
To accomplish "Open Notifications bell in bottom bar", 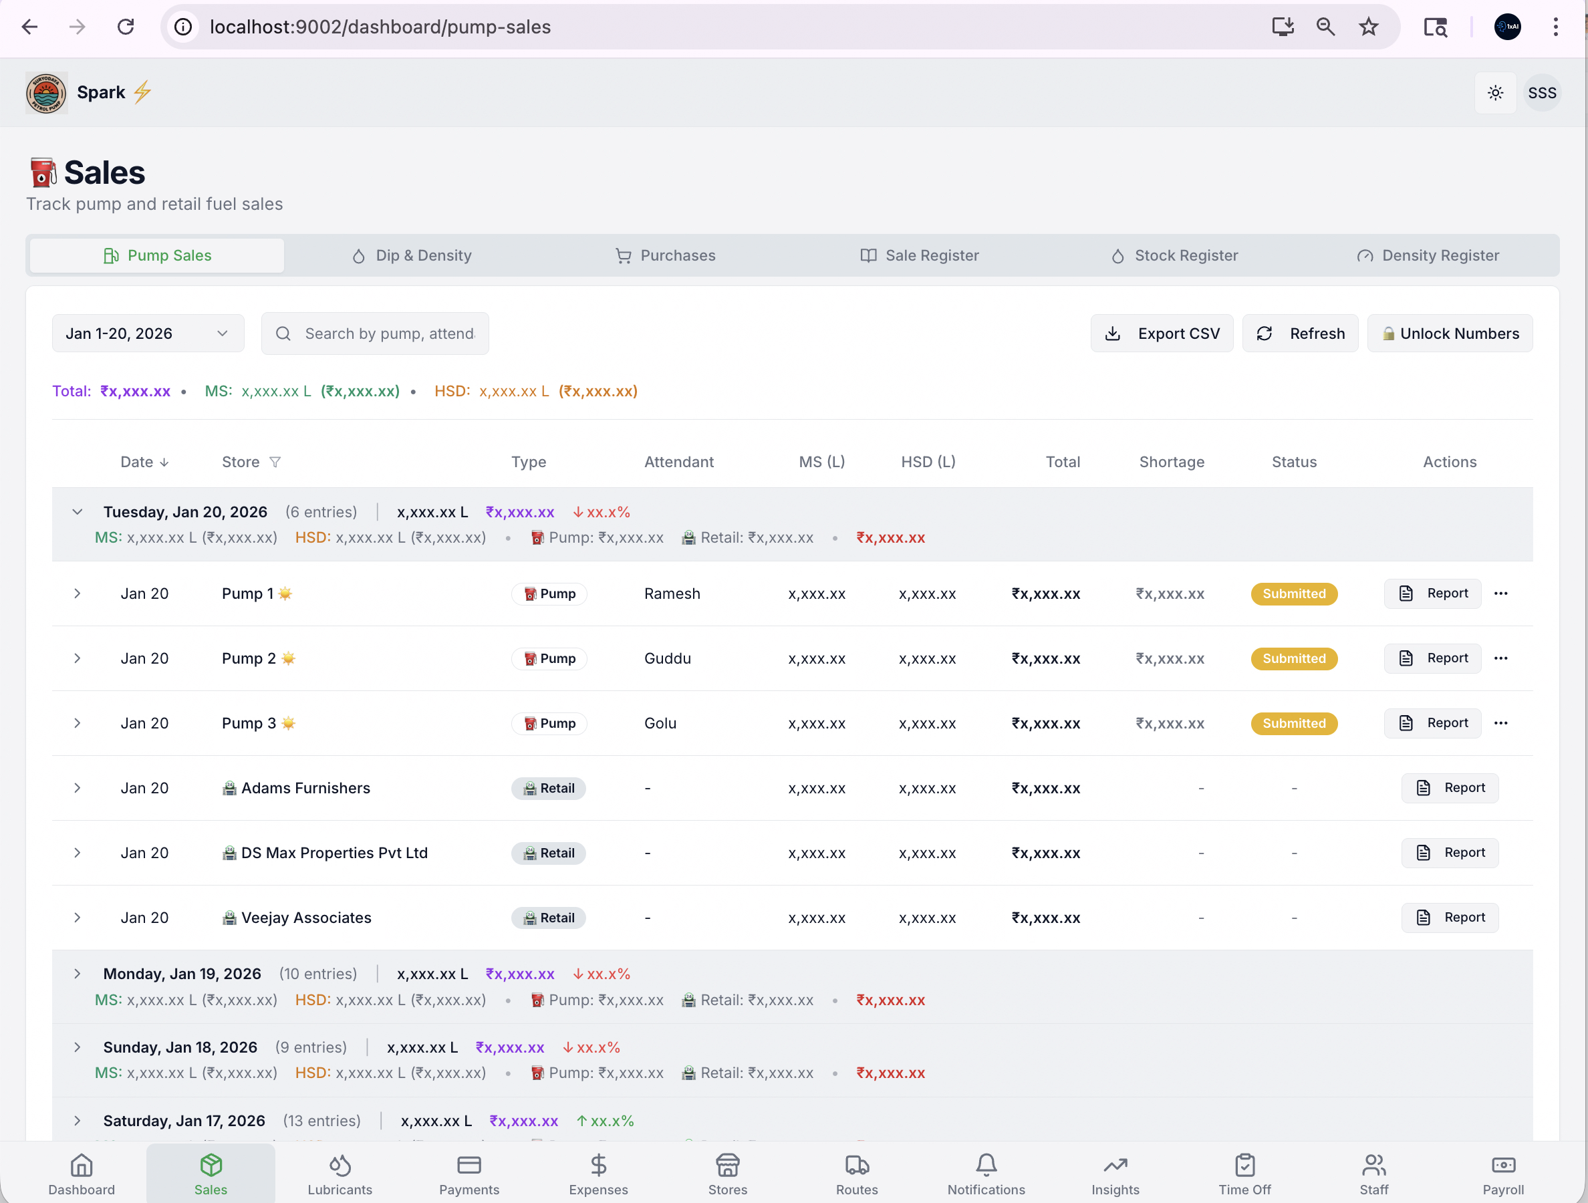I will click(986, 1174).
